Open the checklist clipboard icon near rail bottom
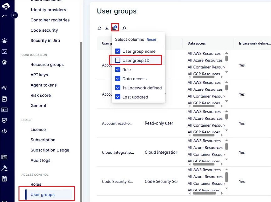This screenshot has height=202, width=271. 4,179
